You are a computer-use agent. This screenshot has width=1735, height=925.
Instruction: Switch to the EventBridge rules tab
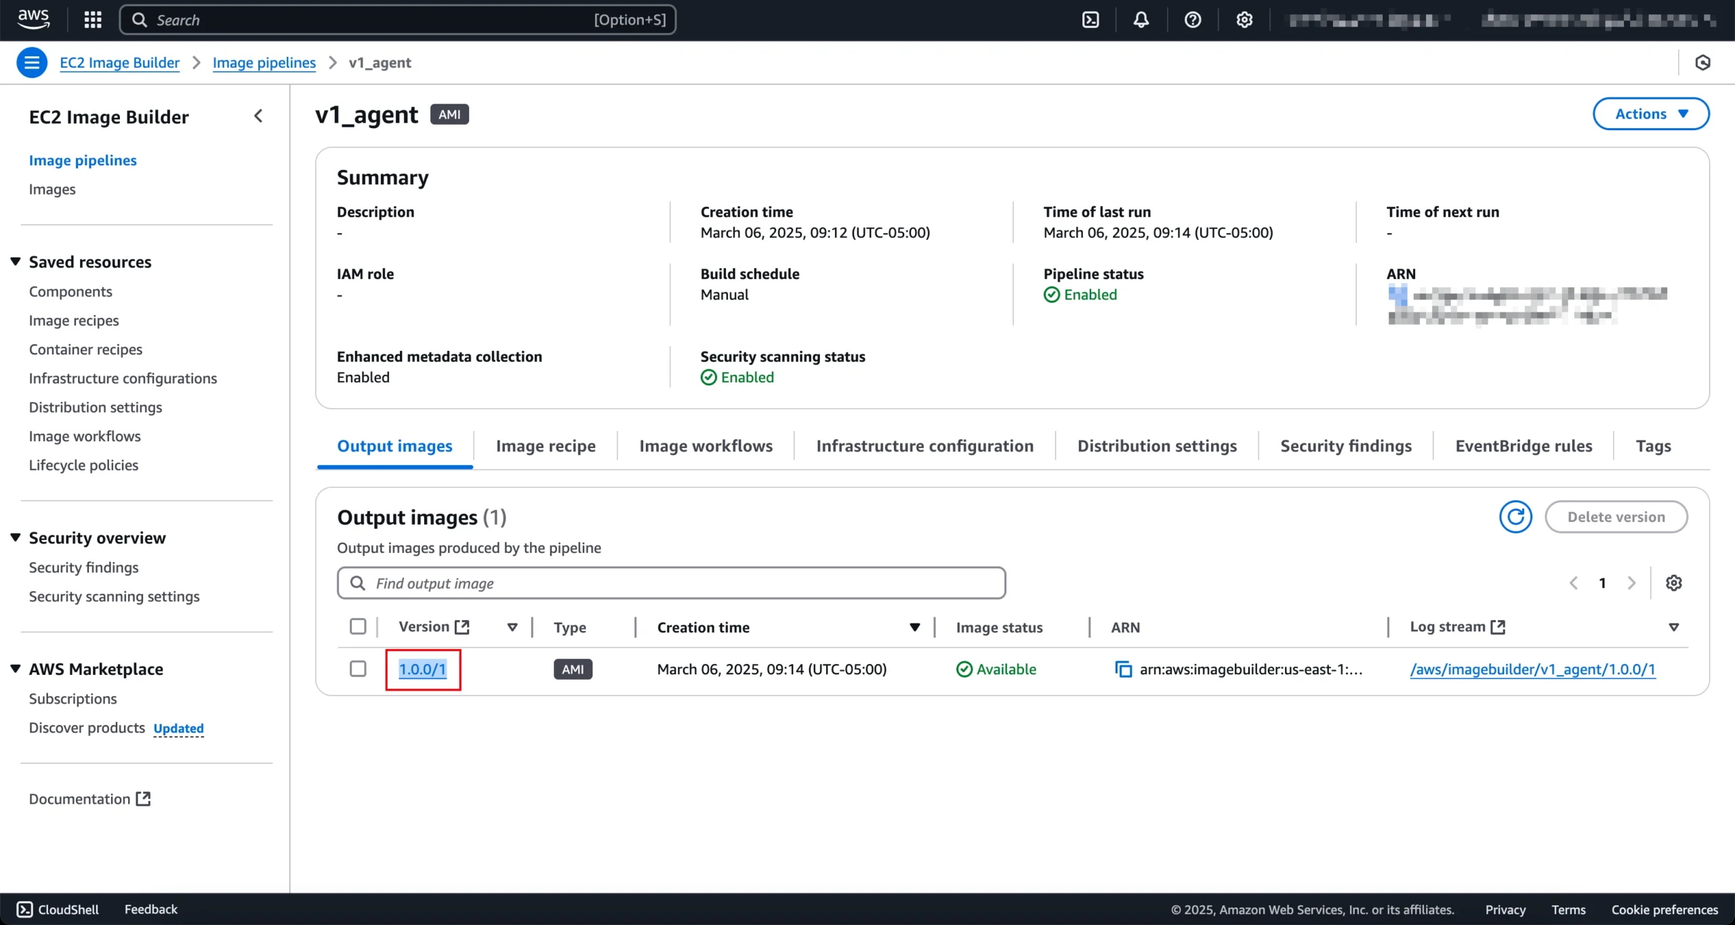[1524, 446]
